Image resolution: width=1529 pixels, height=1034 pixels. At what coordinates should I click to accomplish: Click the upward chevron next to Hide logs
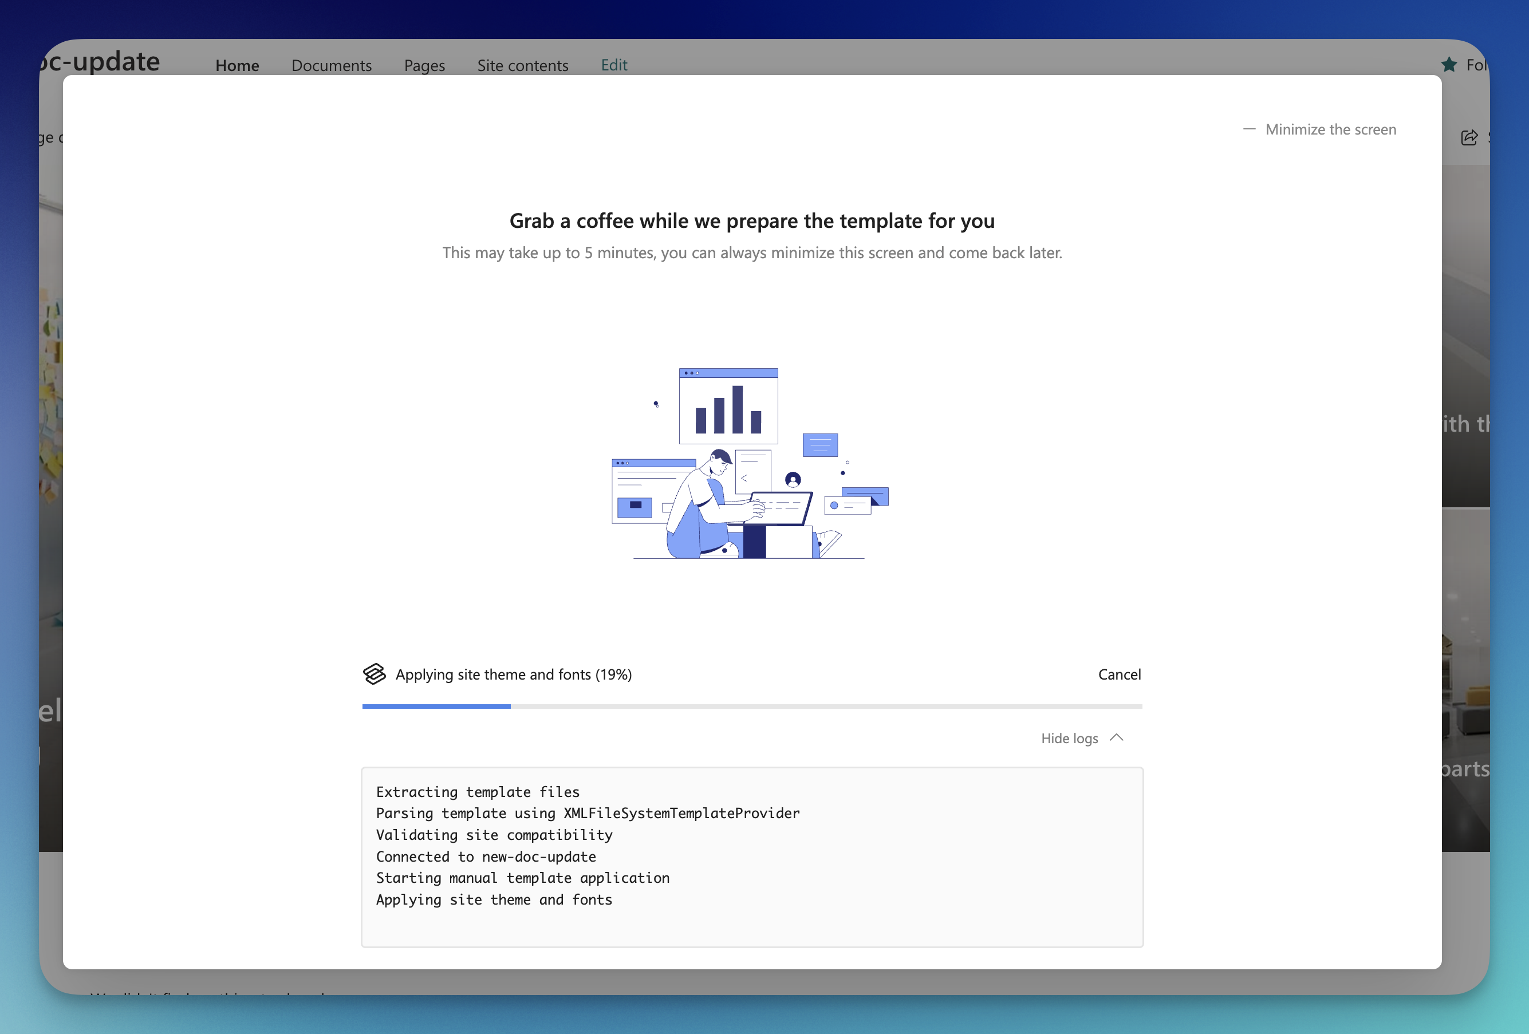pos(1117,737)
